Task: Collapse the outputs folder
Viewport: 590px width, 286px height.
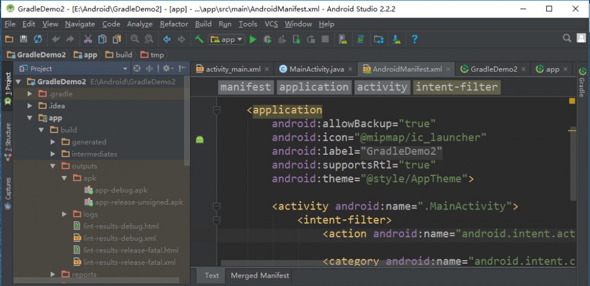Action: [53, 166]
